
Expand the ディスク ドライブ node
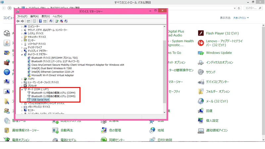coord(22,47)
